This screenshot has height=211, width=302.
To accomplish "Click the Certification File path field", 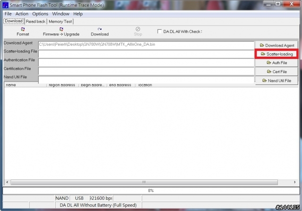I will pyautogui.click(x=146, y=71).
